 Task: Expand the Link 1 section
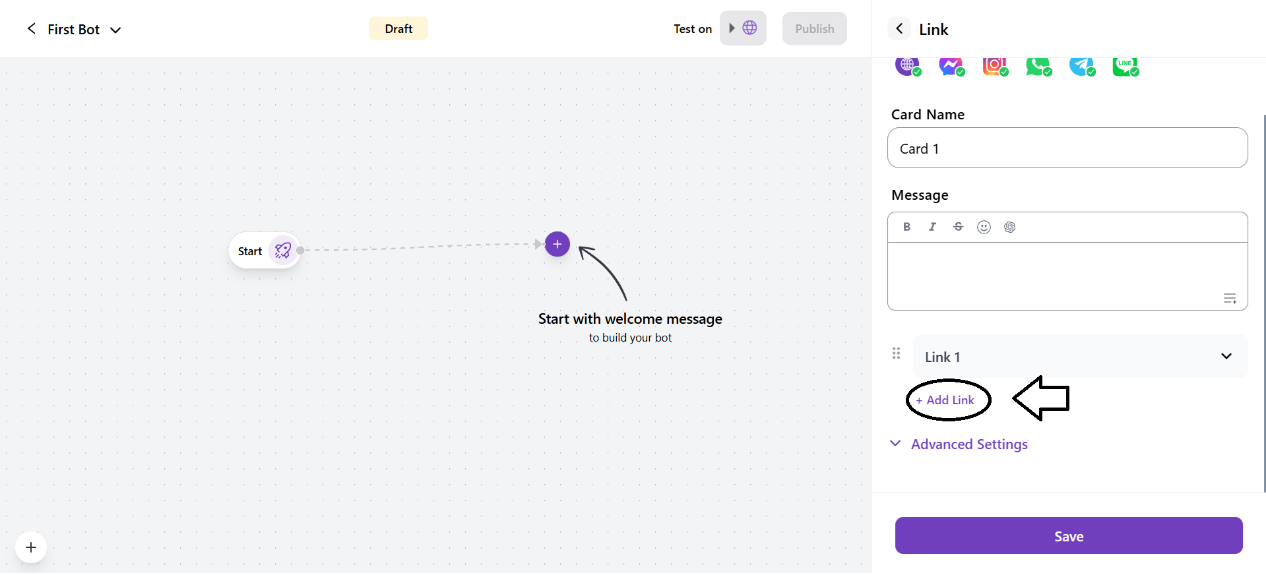[1226, 356]
